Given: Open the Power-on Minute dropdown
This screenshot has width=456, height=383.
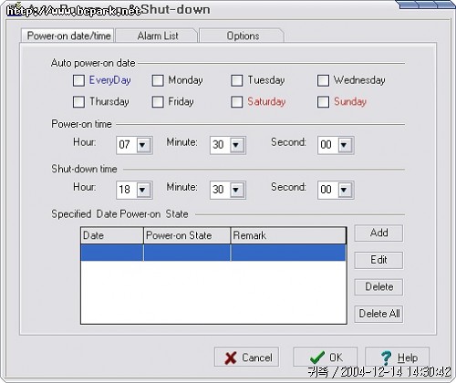Looking at the screenshot, I should coord(236,145).
